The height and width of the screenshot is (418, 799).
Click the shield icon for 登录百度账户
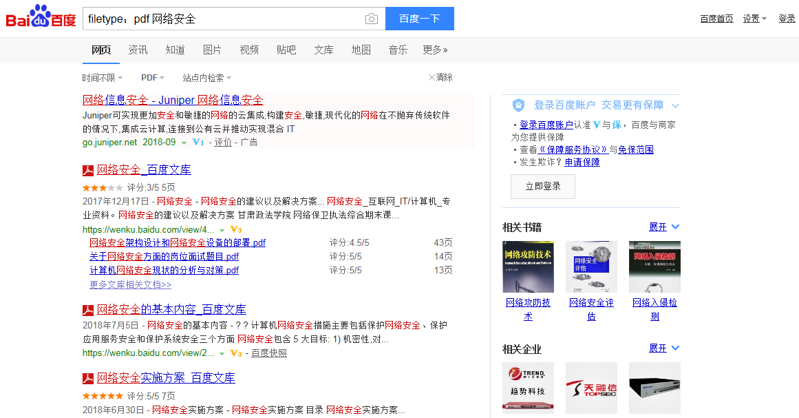(518, 105)
